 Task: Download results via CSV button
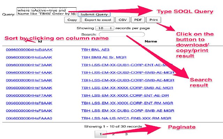click(123, 20)
